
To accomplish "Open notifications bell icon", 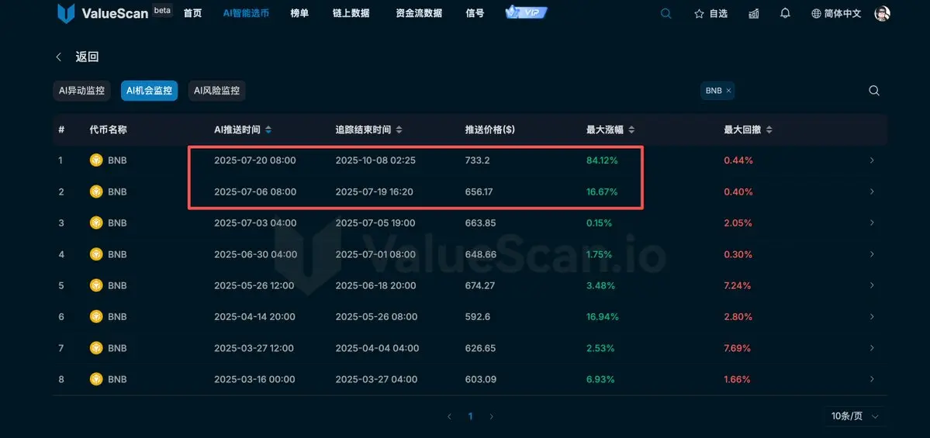I will 785,13.
